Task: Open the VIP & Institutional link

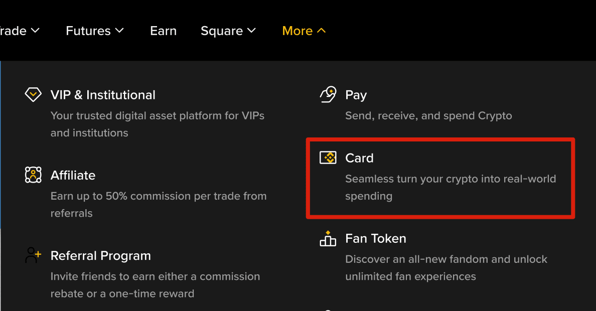Action: click(103, 95)
